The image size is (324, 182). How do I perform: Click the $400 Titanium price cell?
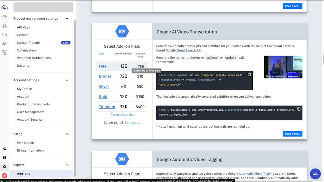pyautogui.click(x=140, y=107)
